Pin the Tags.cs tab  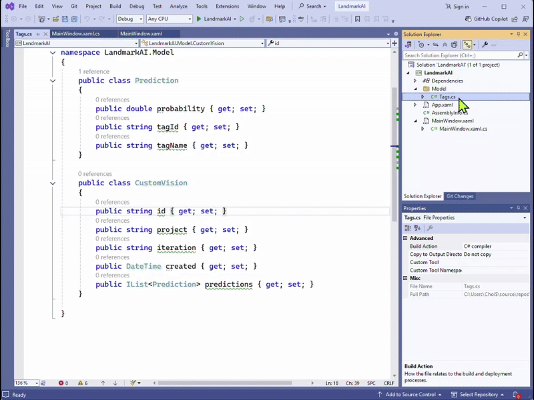coord(38,34)
